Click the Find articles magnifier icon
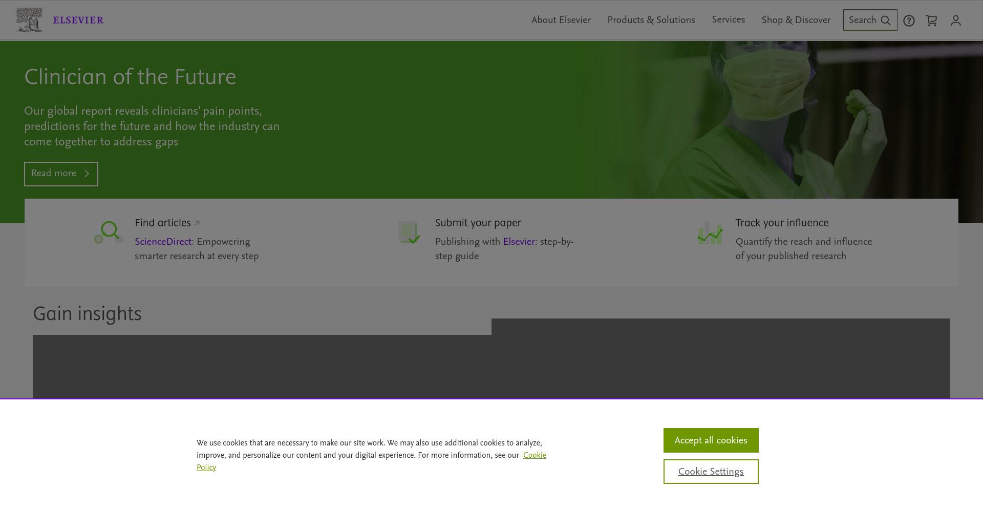This screenshot has width=983, height=511. 109,232
